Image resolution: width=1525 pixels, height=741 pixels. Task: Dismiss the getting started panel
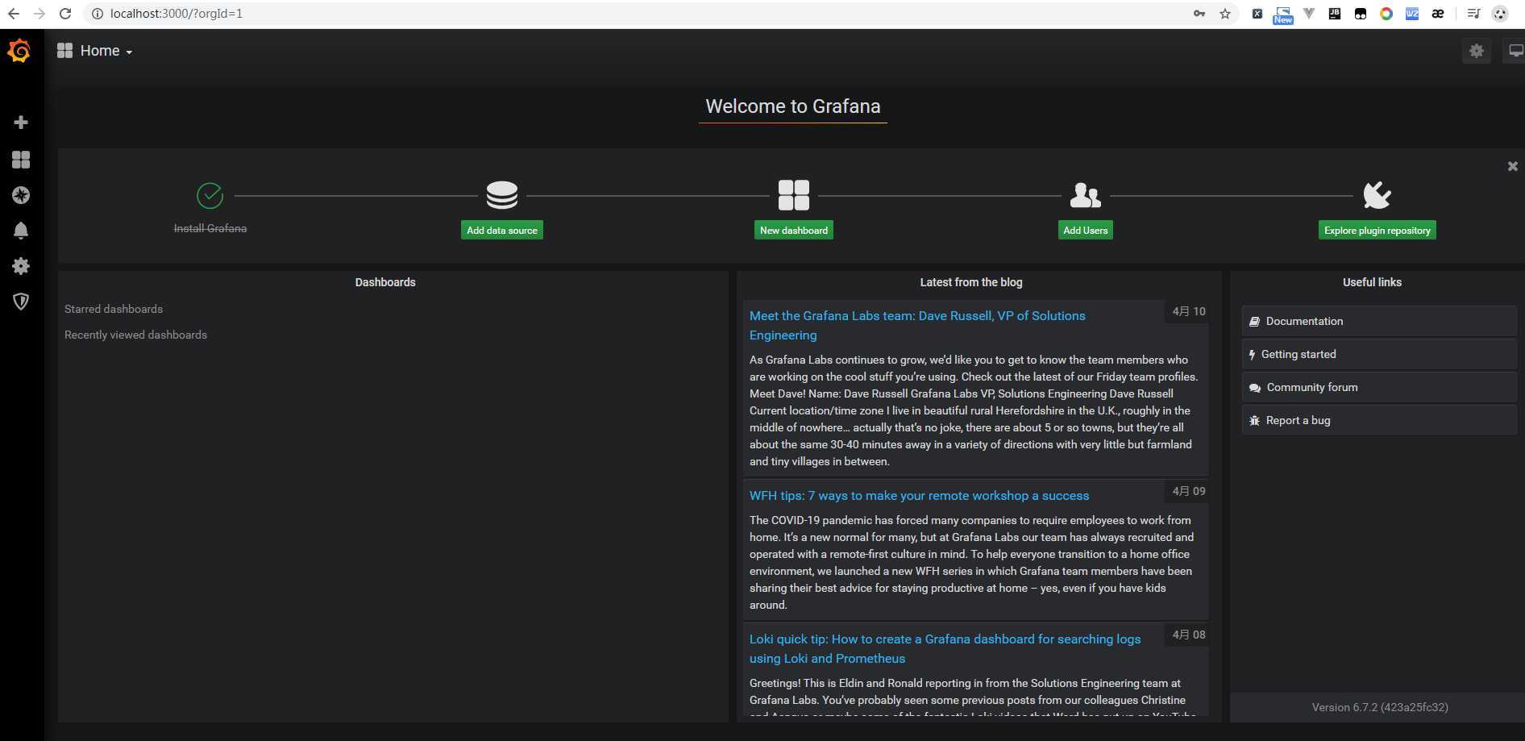[1512, 166]
